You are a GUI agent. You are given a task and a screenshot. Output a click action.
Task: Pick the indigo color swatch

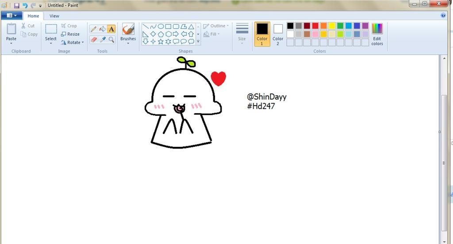click(357, 26)
